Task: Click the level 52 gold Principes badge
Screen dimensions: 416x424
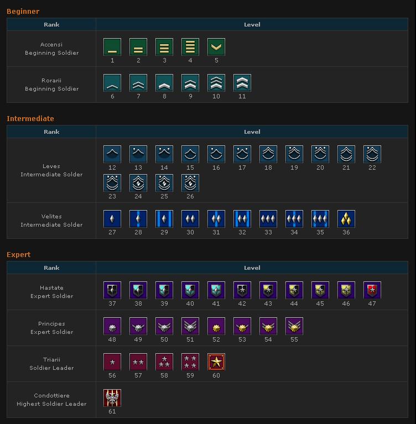Action: click(216, 326)
